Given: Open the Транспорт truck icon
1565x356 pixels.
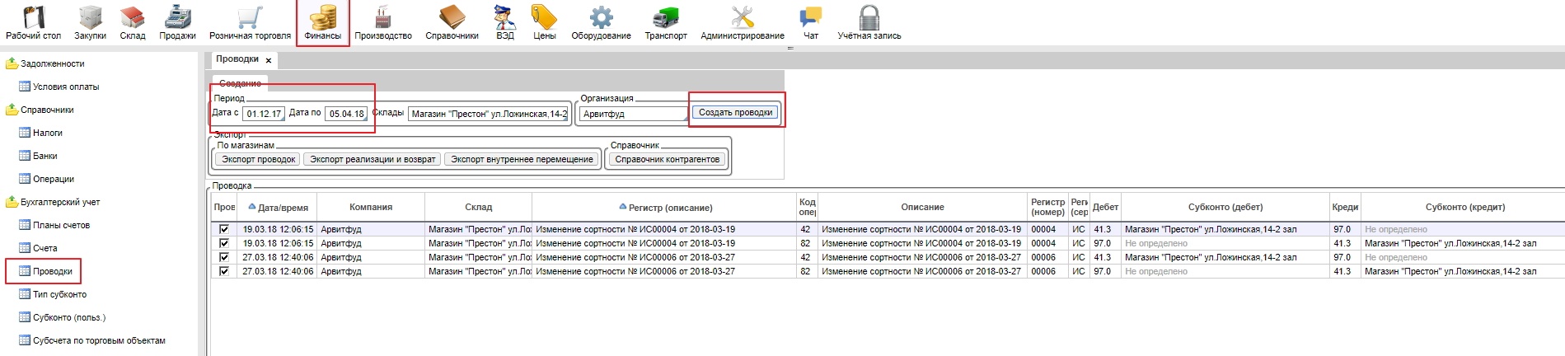Looking at the screenshot, I should (x=665, y=22).
